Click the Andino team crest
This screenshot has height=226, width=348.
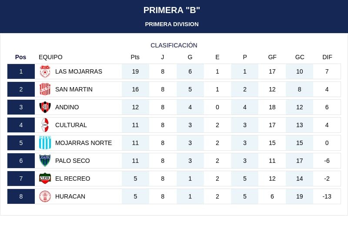45,107
